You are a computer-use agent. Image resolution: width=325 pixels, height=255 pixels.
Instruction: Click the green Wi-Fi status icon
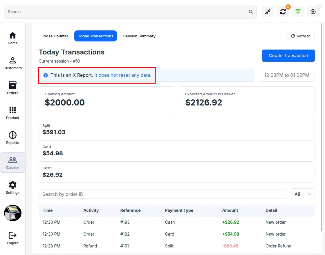(298, 12)
